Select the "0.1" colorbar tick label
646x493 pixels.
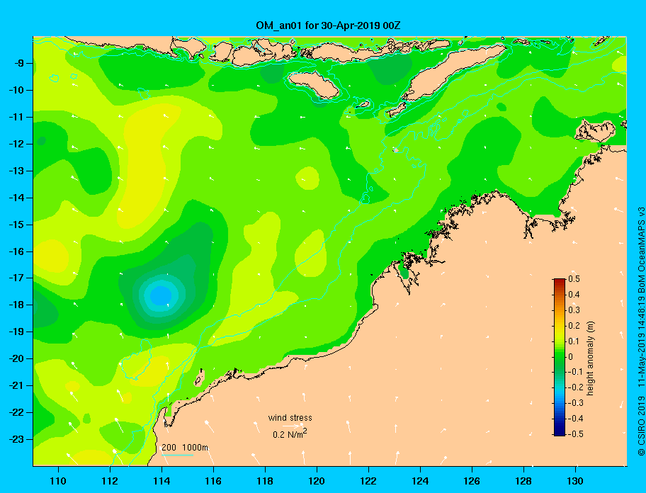pos(574,341)
